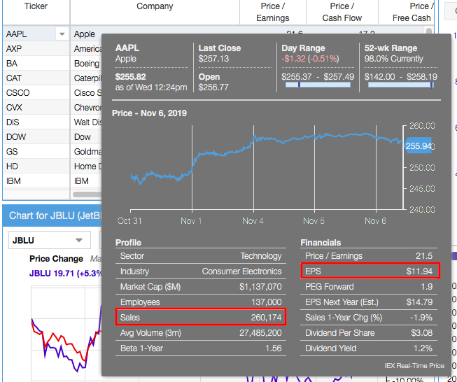Viewport: 457px width, 382px height.
Task: Click the IEX Real-Time Price label
Action: point(414,366)
